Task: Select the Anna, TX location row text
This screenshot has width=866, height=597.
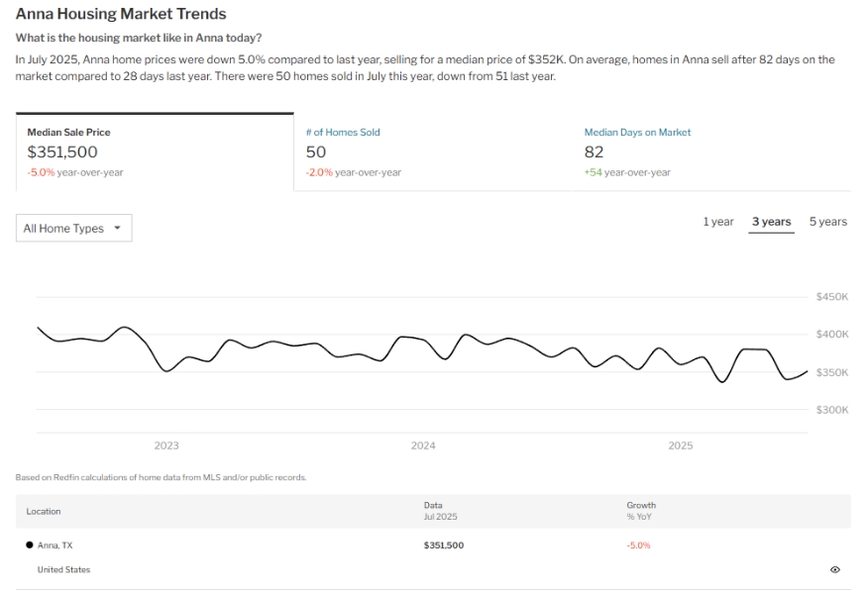Action: (x=54, y=545)
